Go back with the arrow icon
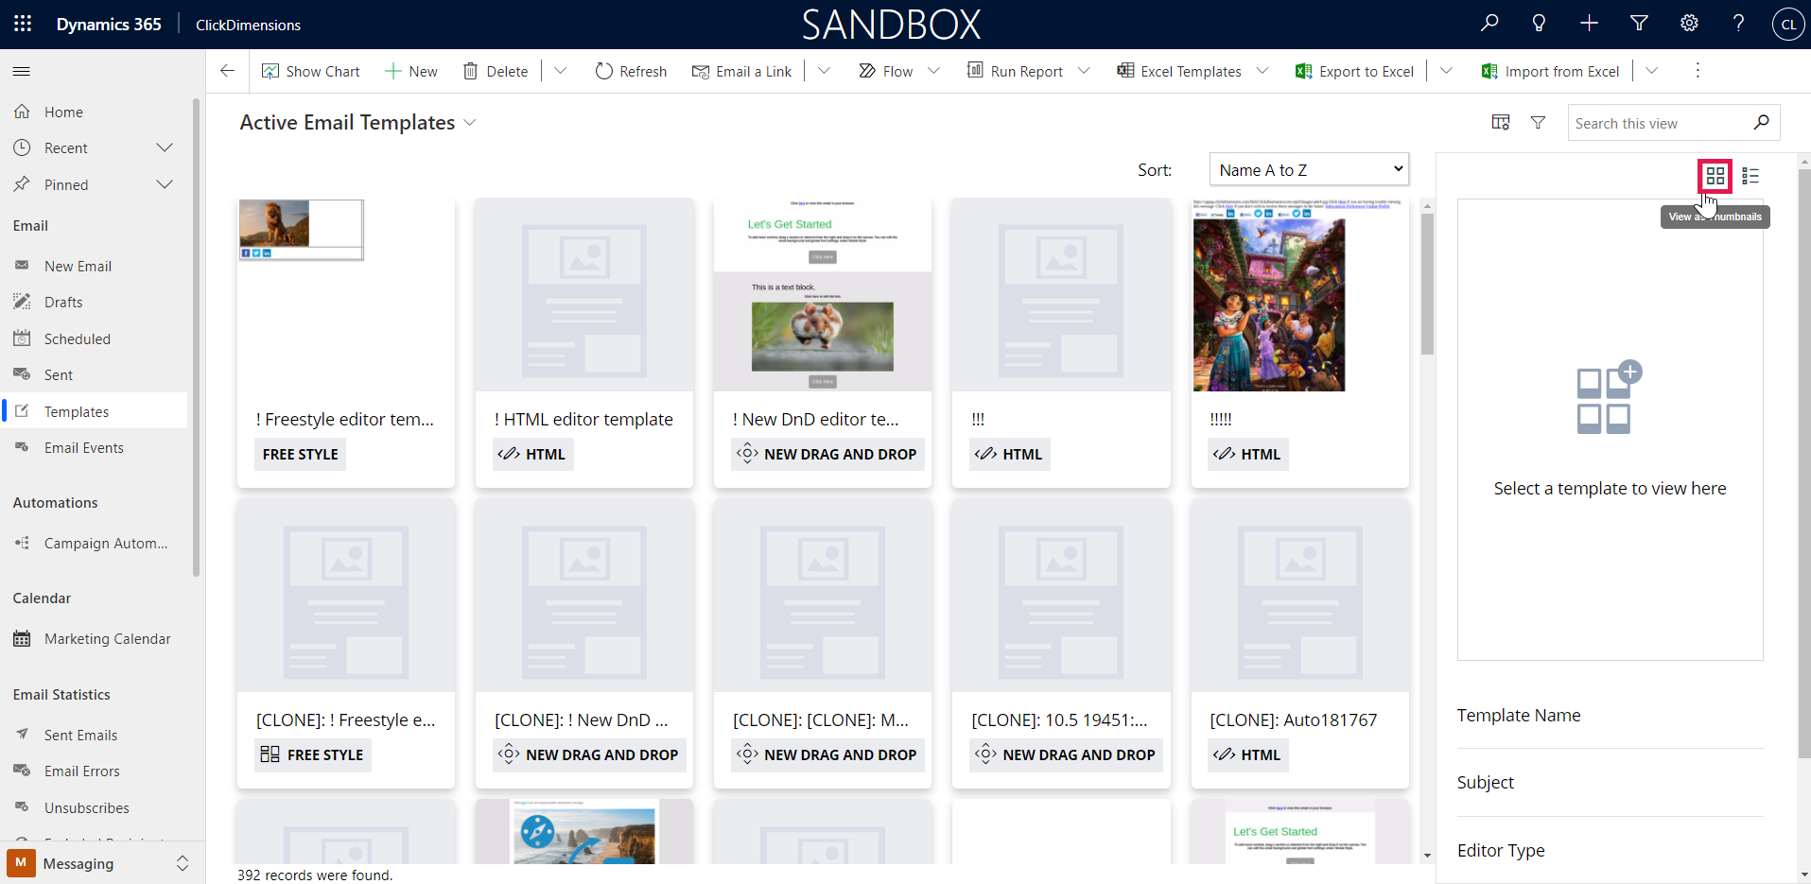1811x884 pixels. 227,71
